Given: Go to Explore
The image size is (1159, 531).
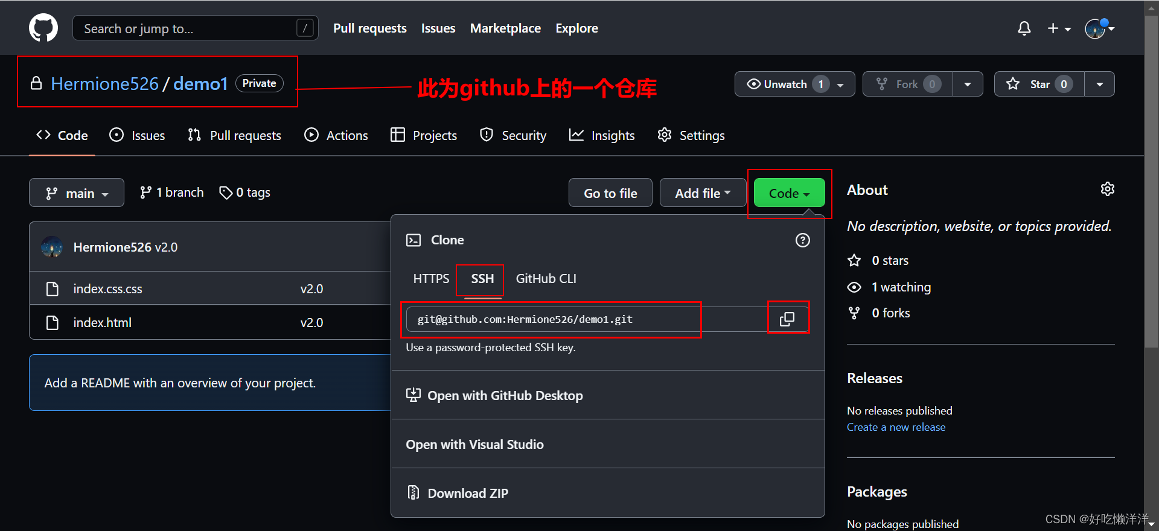Looking at the screenshot, I should pyautogui.click(x=576, y=28).
